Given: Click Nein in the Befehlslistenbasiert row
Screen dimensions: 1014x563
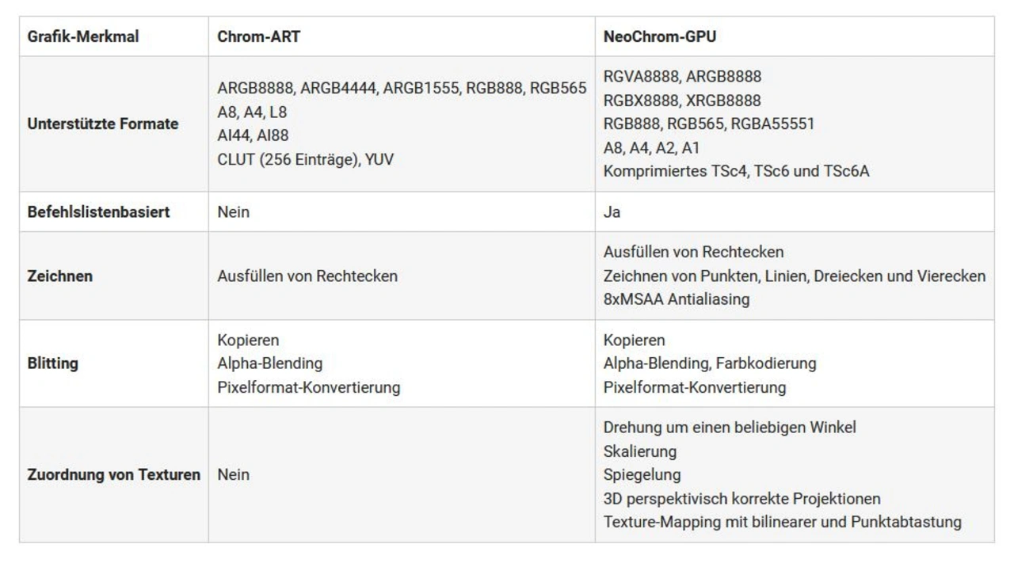Looking at the screenshot, I should coord(233,212).
